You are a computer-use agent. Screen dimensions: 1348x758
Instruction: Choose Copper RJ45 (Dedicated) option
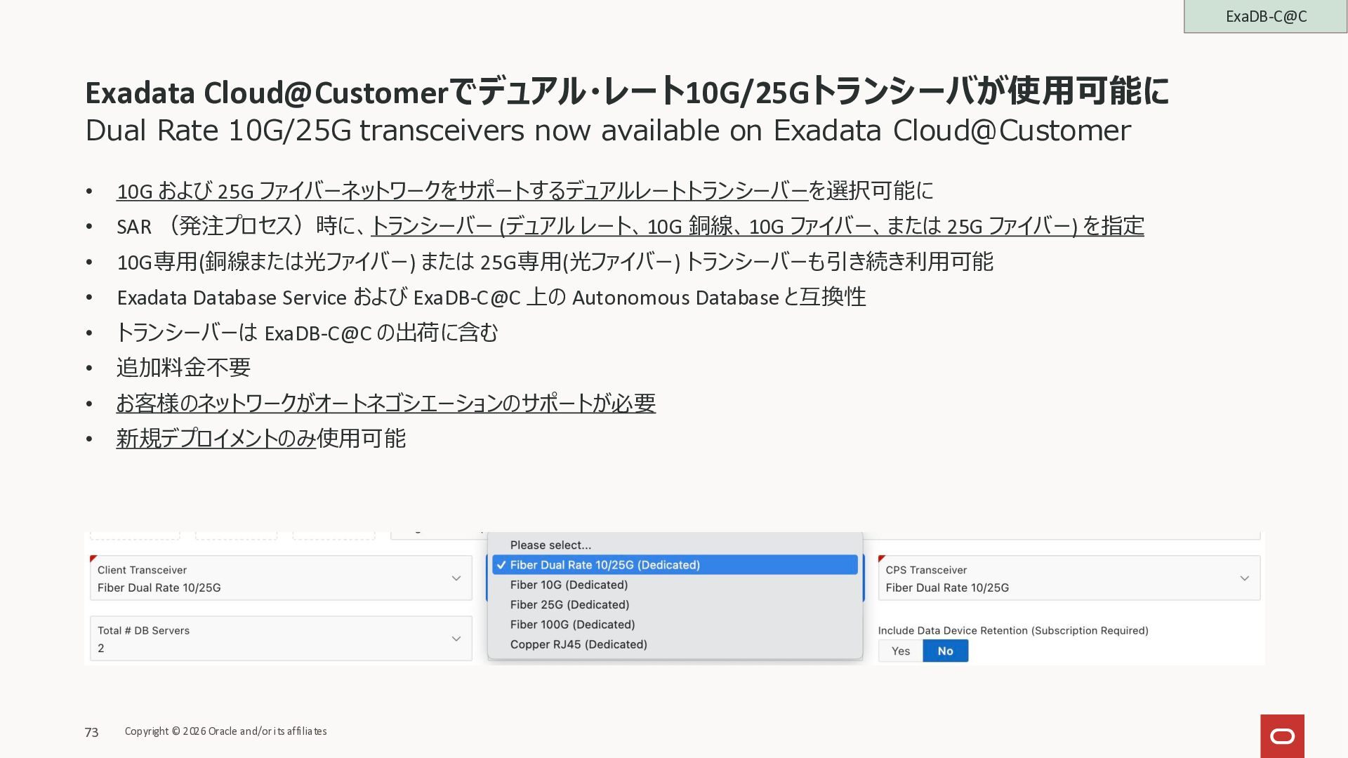click(579, 644)
